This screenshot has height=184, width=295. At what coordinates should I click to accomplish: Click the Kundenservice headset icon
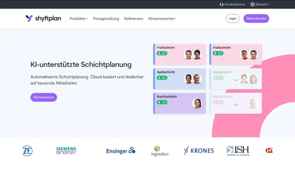(221, 4)
